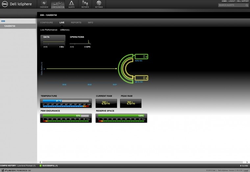Image resolution: width=250 pixels, height=172 pixels.
Task: Click the Temperature heading label
Action: pyautogui.click(x=49, y=96)
